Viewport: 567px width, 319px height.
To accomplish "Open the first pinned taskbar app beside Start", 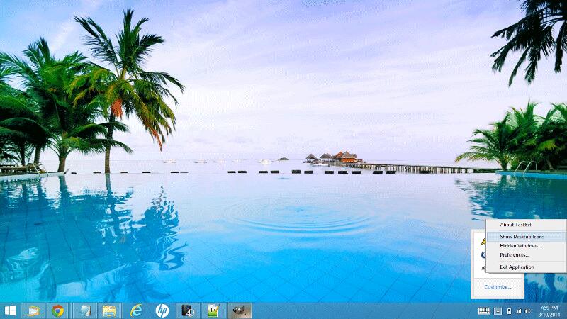I will click(x=33, y=310).
